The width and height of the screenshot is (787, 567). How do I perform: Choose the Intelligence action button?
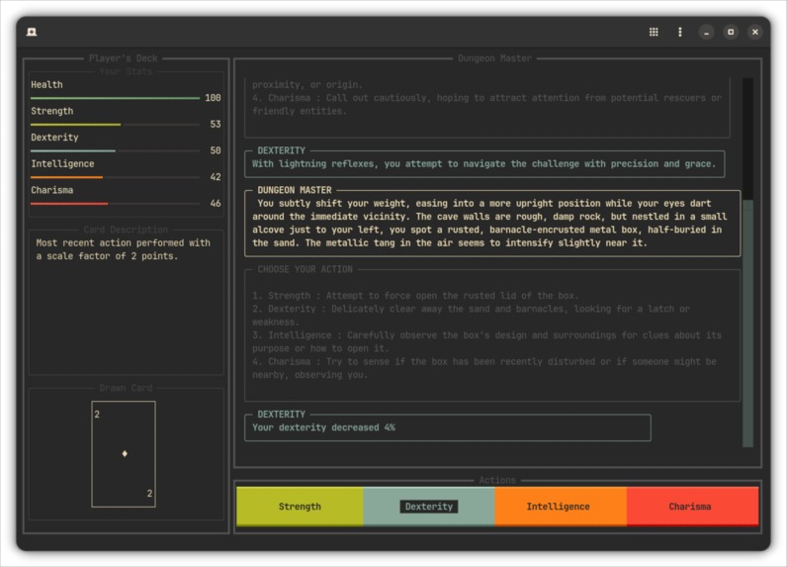tap(561, 507)
